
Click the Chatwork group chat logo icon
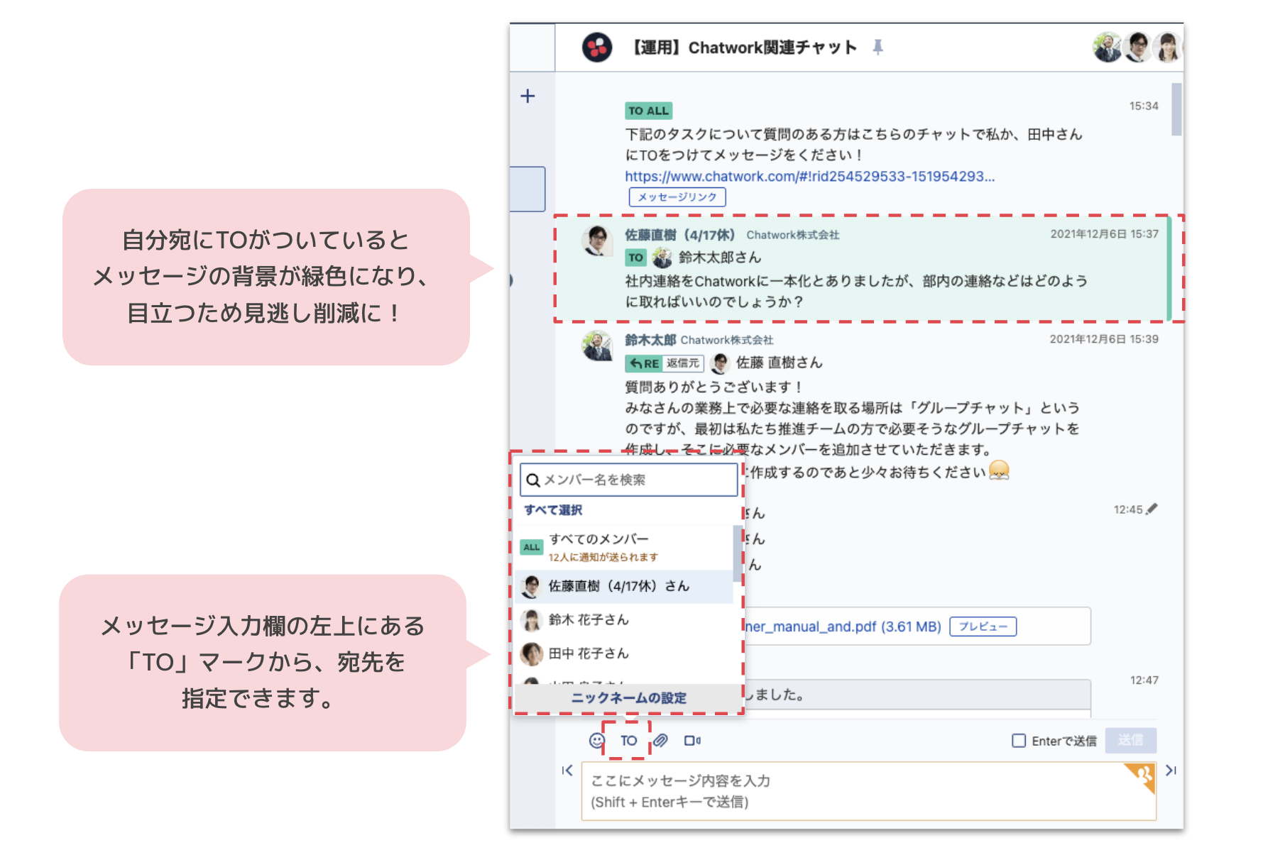[x=597, y=48]
